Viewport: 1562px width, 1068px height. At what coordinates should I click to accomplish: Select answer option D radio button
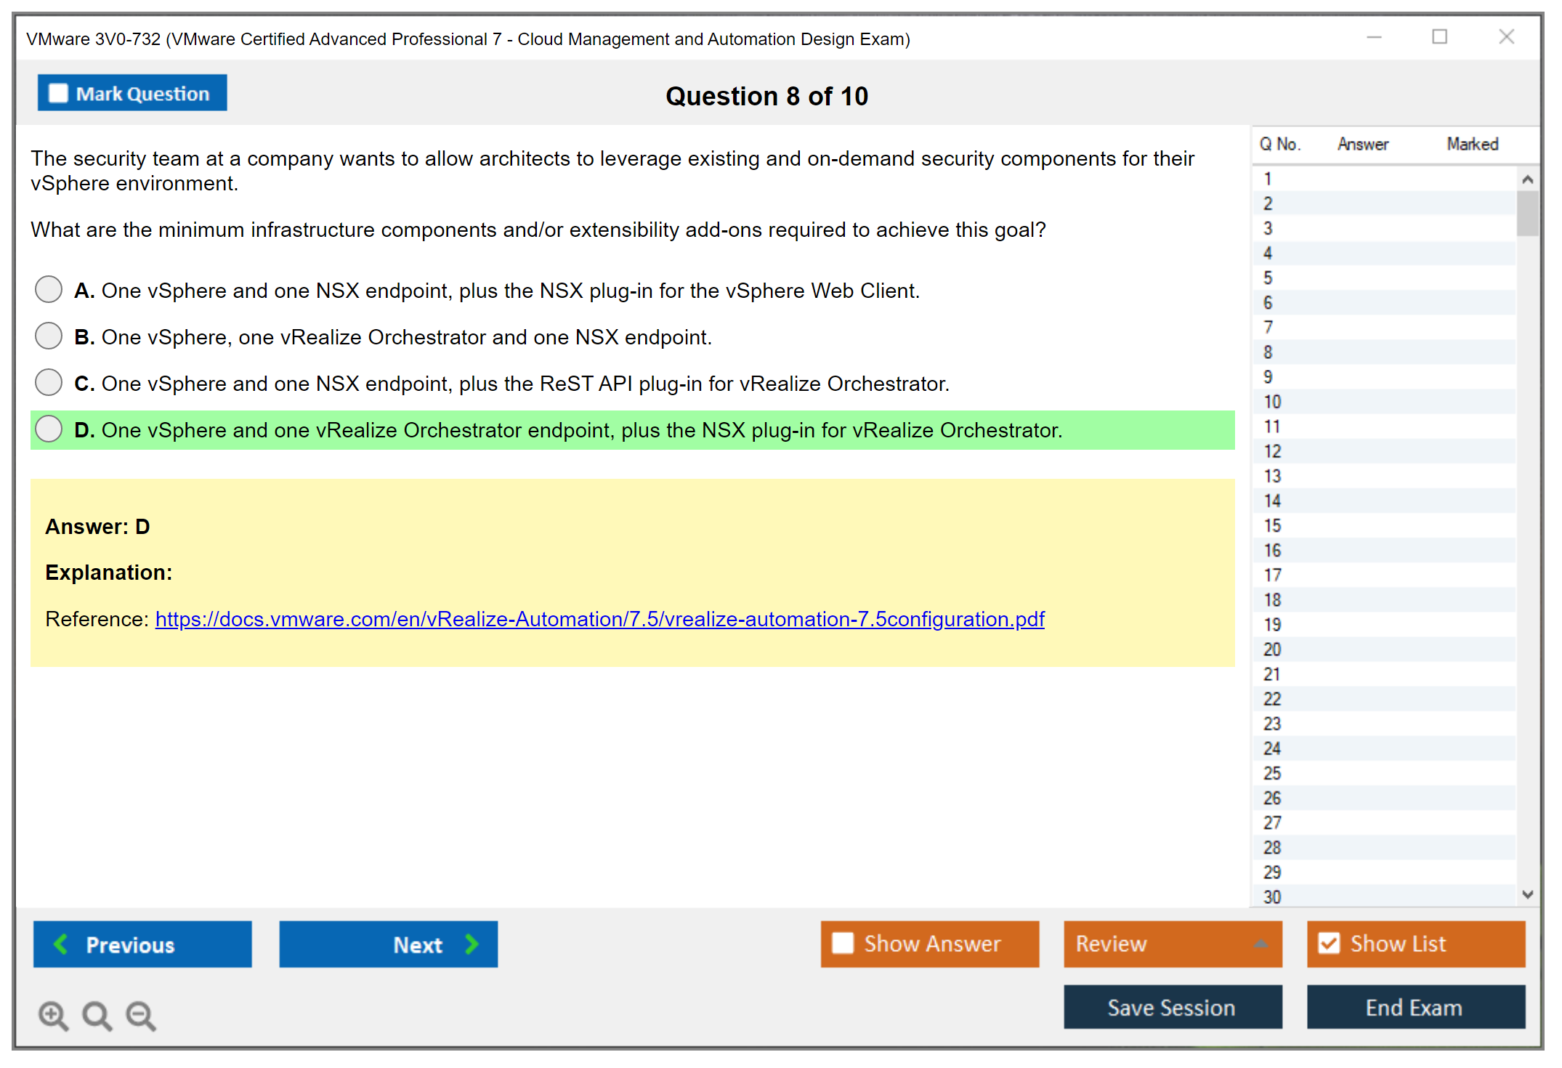pyautogui.click(x=49, y=429)
